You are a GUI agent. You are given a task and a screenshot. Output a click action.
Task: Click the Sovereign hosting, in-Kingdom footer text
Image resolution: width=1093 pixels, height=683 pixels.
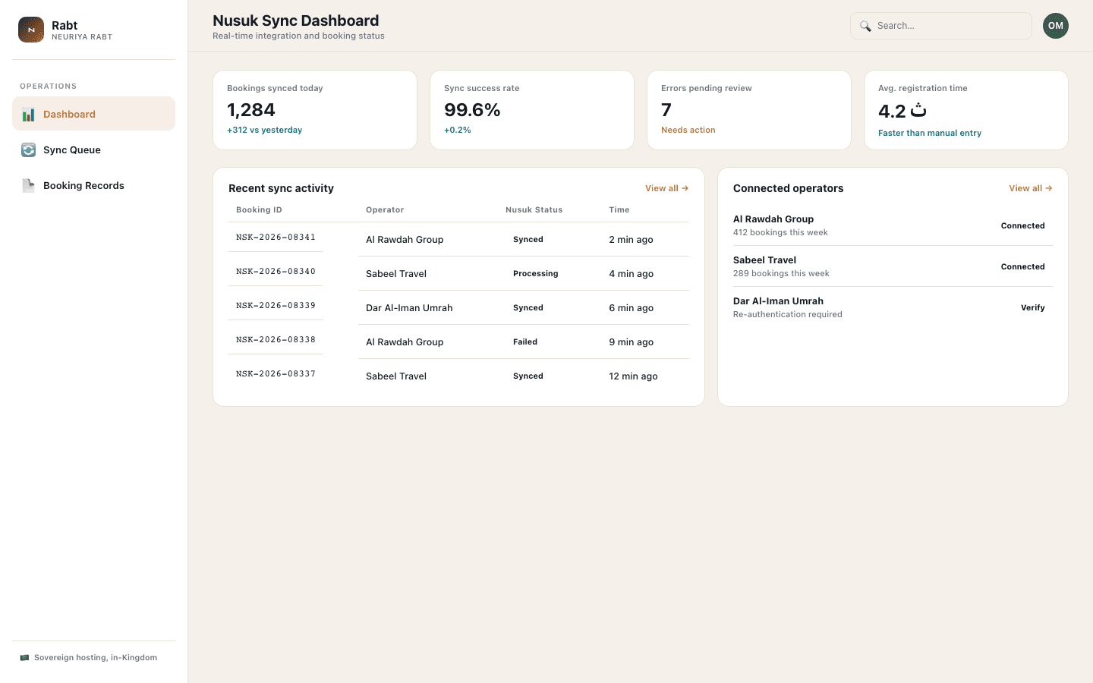click(96, 658)
